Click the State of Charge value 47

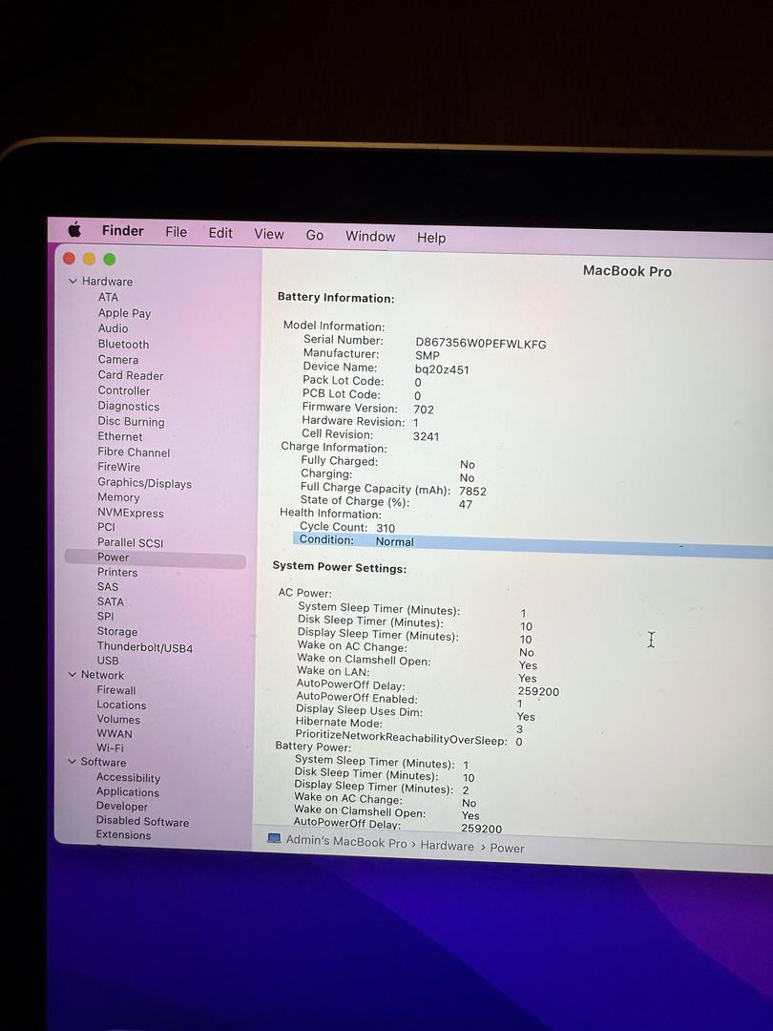(466, 504)
